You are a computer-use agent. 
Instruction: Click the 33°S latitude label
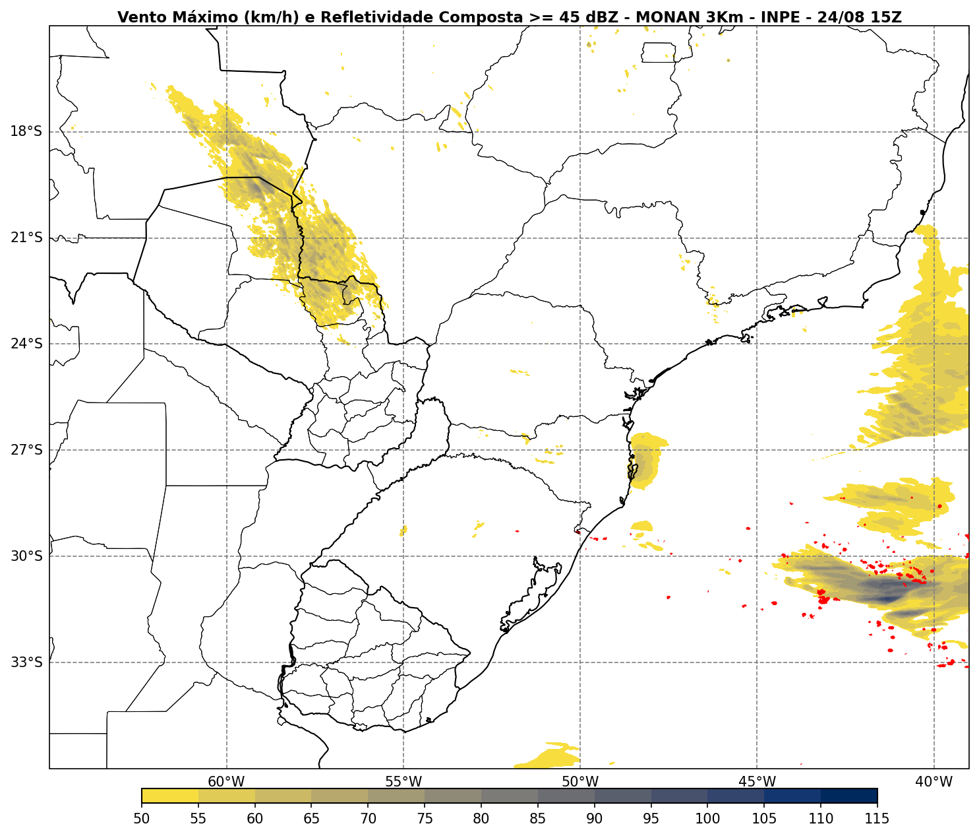point(26,662)
